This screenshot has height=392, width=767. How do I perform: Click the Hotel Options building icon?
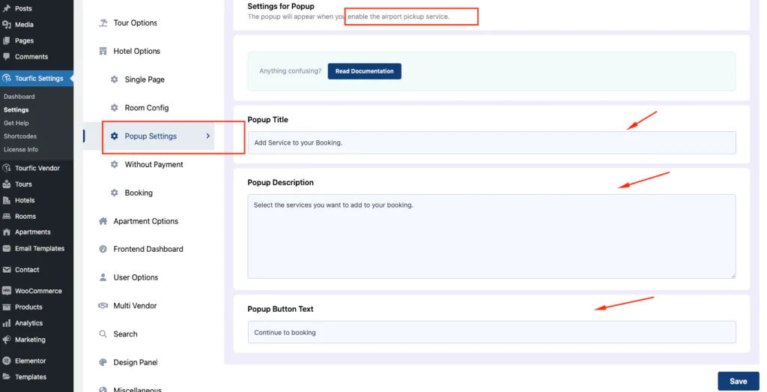coord(103,51)
